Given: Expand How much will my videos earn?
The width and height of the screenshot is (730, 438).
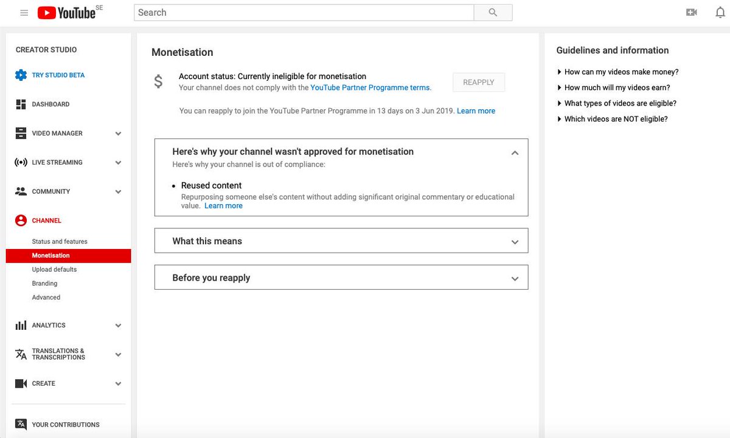Looking at the screenshot, I should [x=614, y=87].
